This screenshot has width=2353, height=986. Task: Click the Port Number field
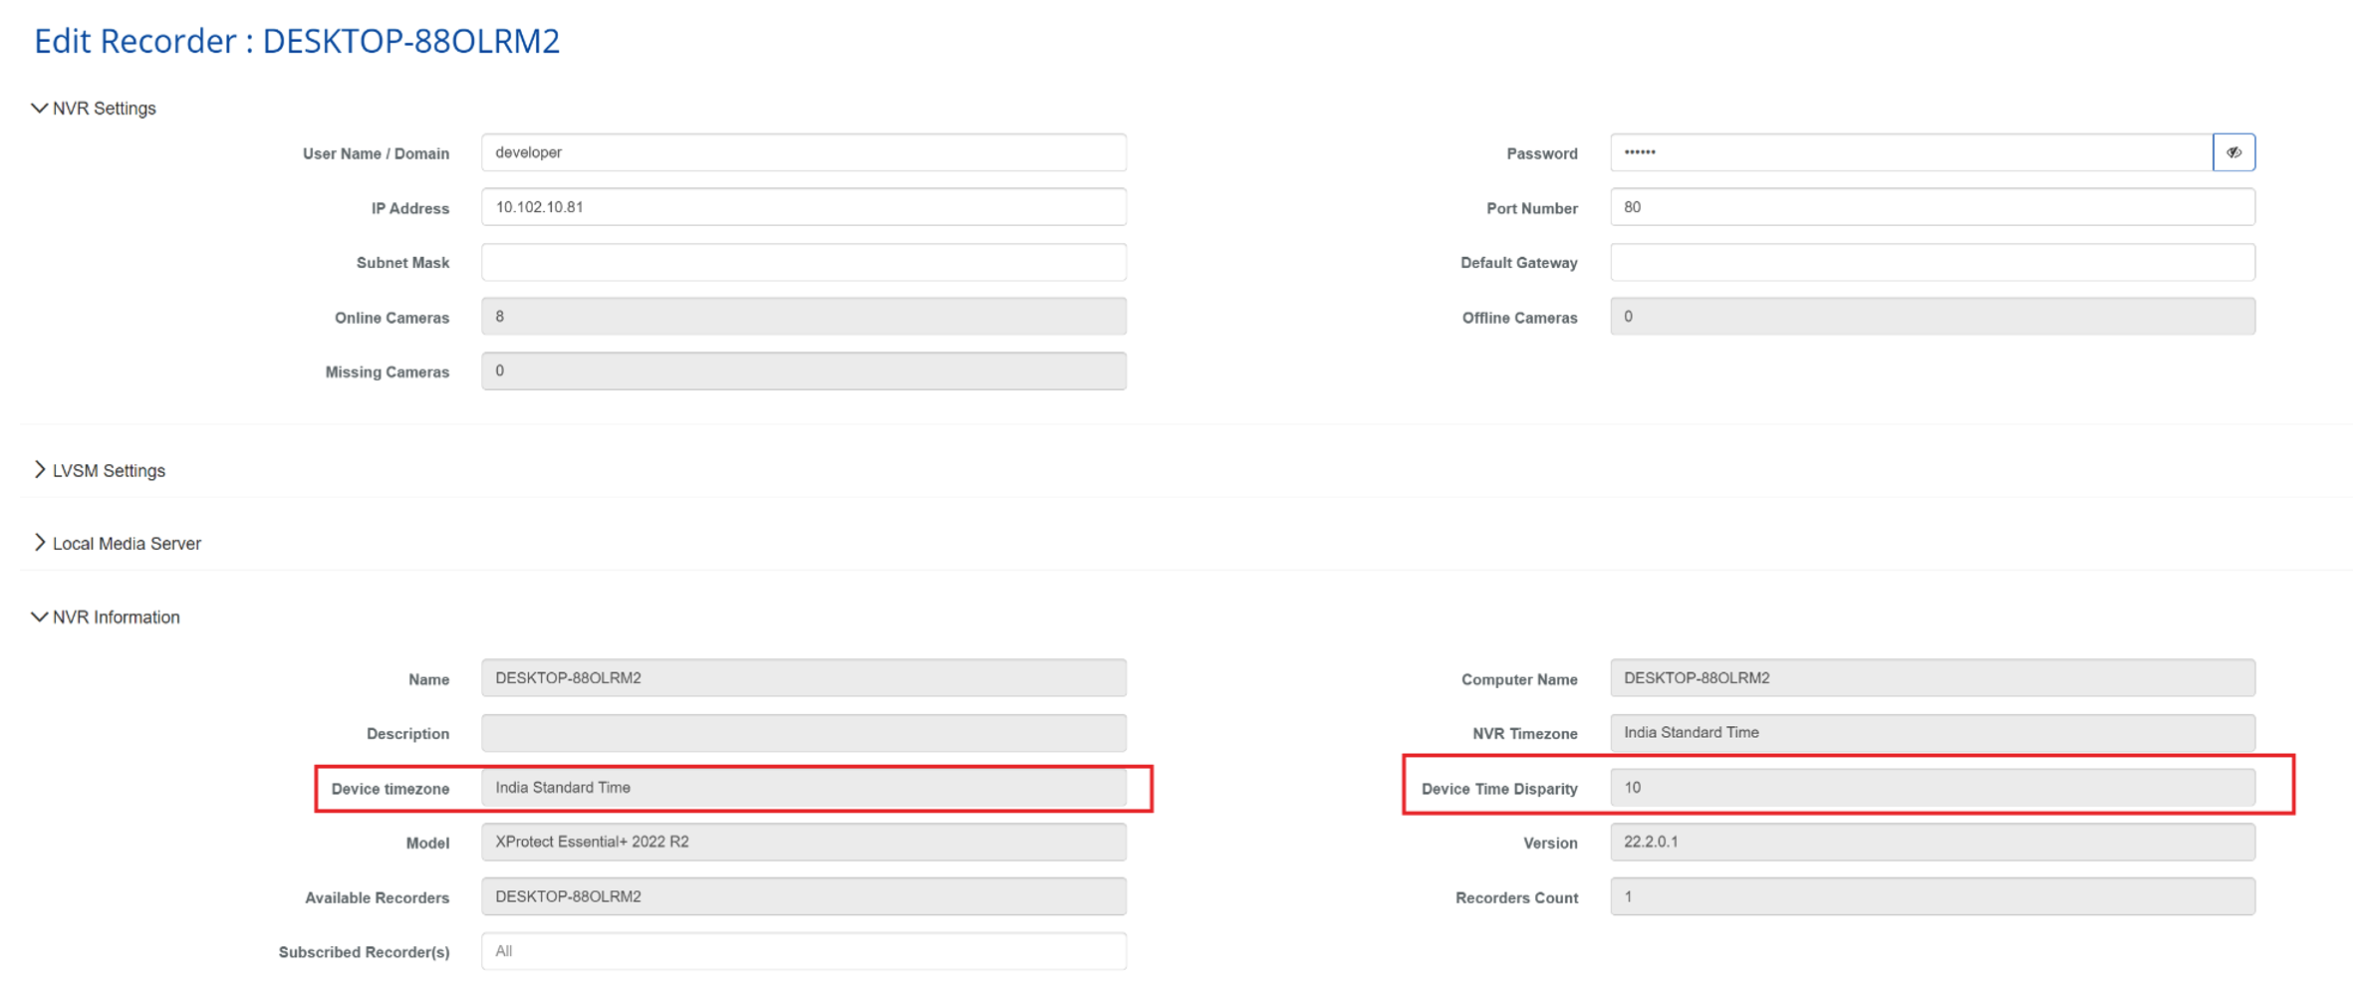(x=1931, y=207)
